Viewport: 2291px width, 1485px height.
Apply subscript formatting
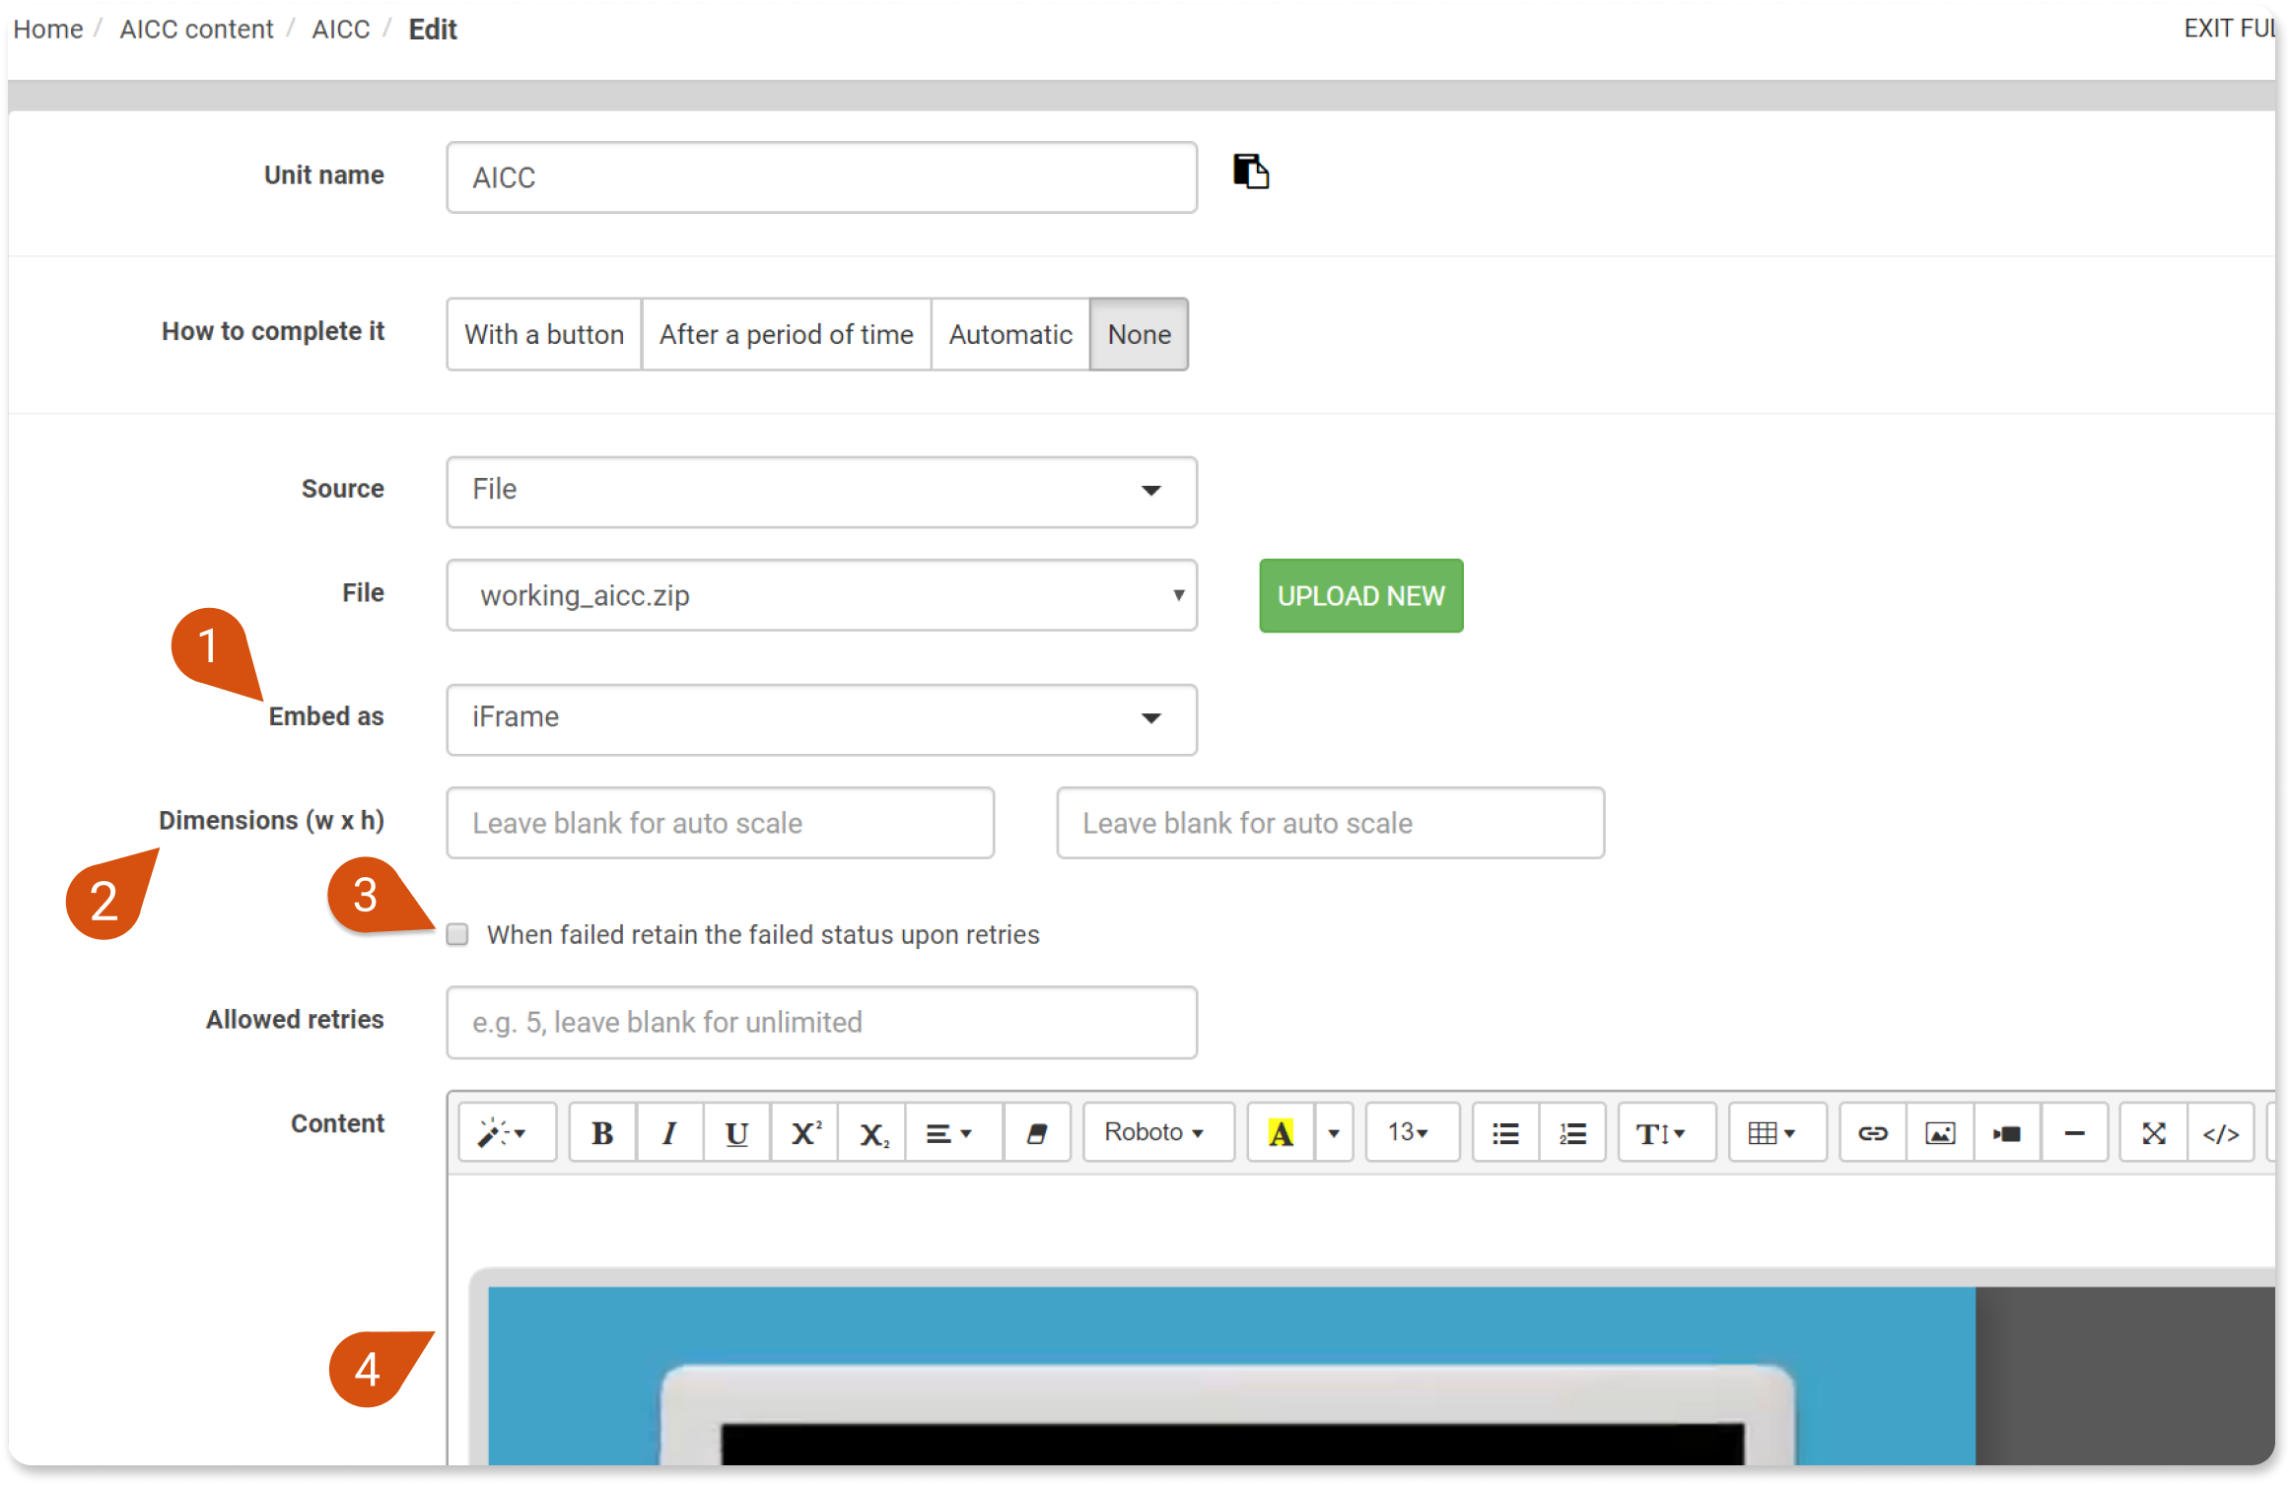[x=872, y=1132]
